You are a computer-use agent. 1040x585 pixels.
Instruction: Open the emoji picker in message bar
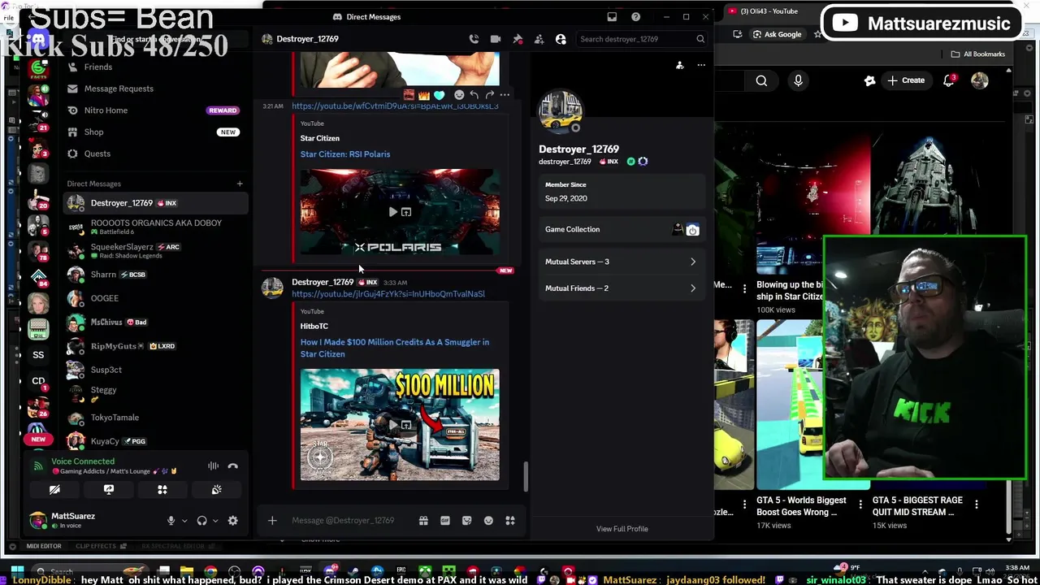click(488, 521)
